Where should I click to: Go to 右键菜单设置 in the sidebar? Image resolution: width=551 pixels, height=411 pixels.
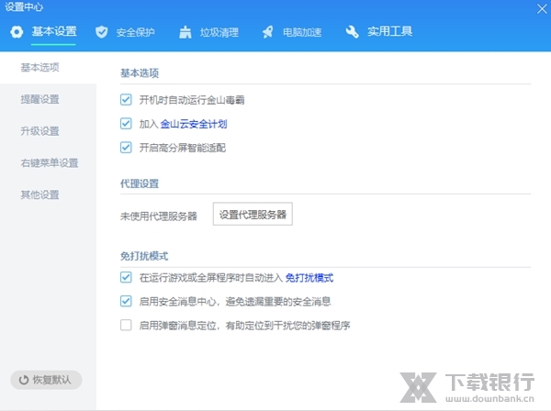48,163
